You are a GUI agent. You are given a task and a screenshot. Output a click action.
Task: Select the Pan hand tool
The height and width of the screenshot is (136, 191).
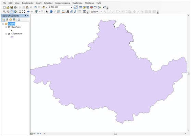tap(12, 12)
